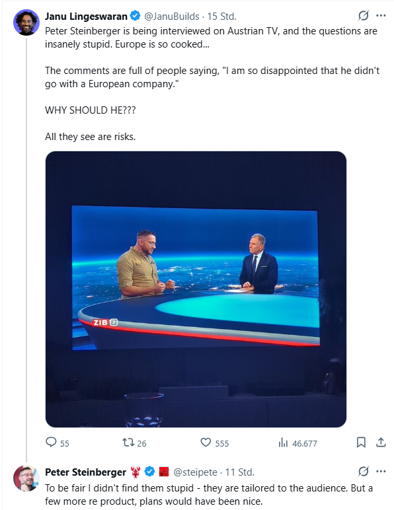Image resolution: width=394 pixels, height=510 pixels.
Task: Repost Janu's tweet with 26 reposts
Action: [x=128, y=443]
